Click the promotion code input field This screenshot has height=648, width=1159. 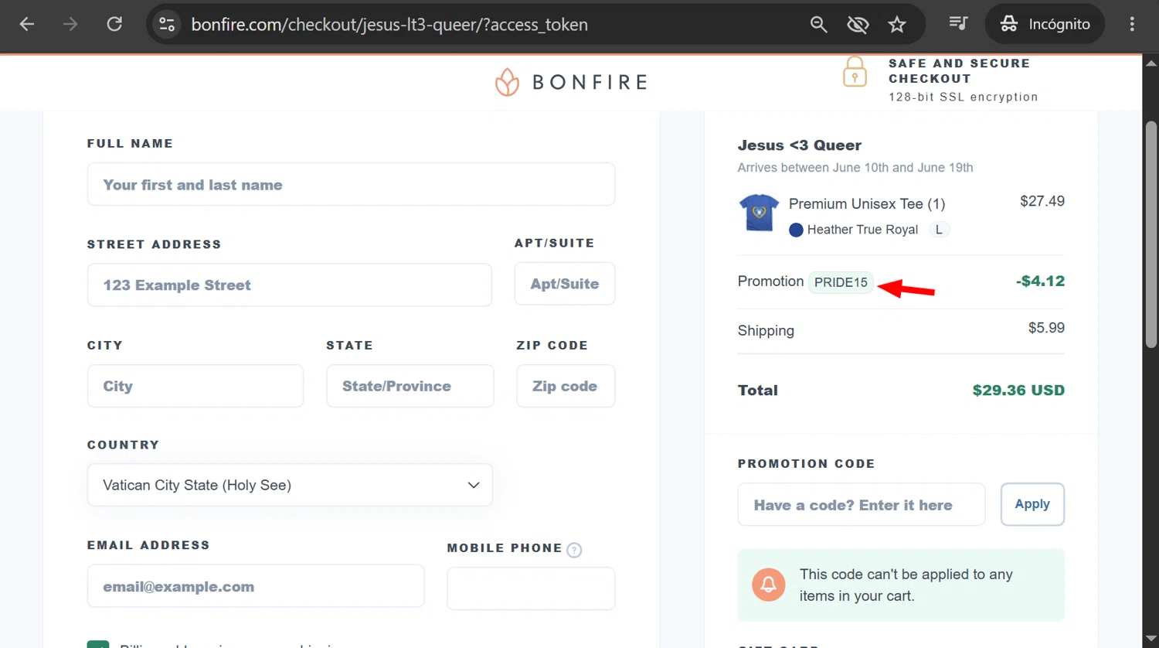coord(862,504)
